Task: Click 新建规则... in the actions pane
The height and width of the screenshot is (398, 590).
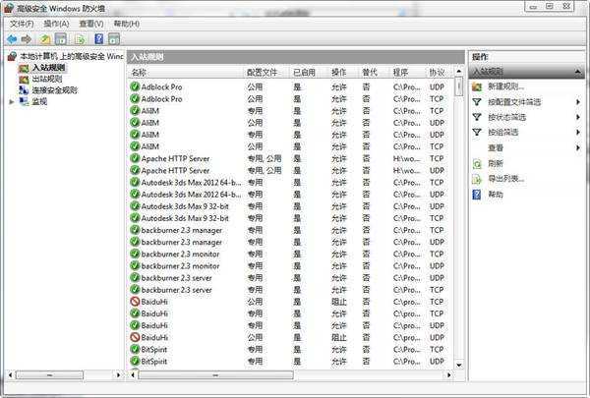Action: click(x=505, y=86)
